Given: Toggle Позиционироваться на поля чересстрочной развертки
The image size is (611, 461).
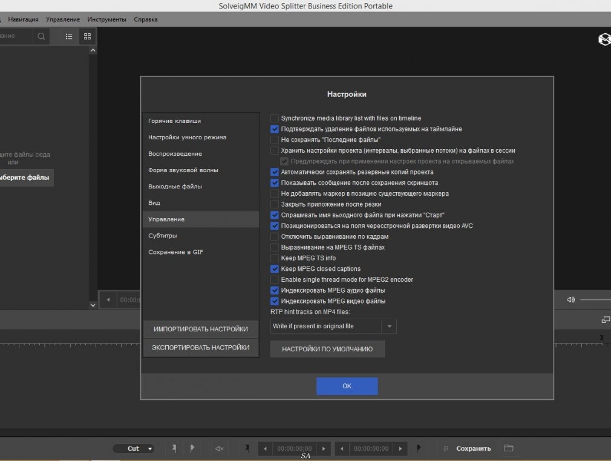Looking at the screenshot, I should tap(274, 225).
